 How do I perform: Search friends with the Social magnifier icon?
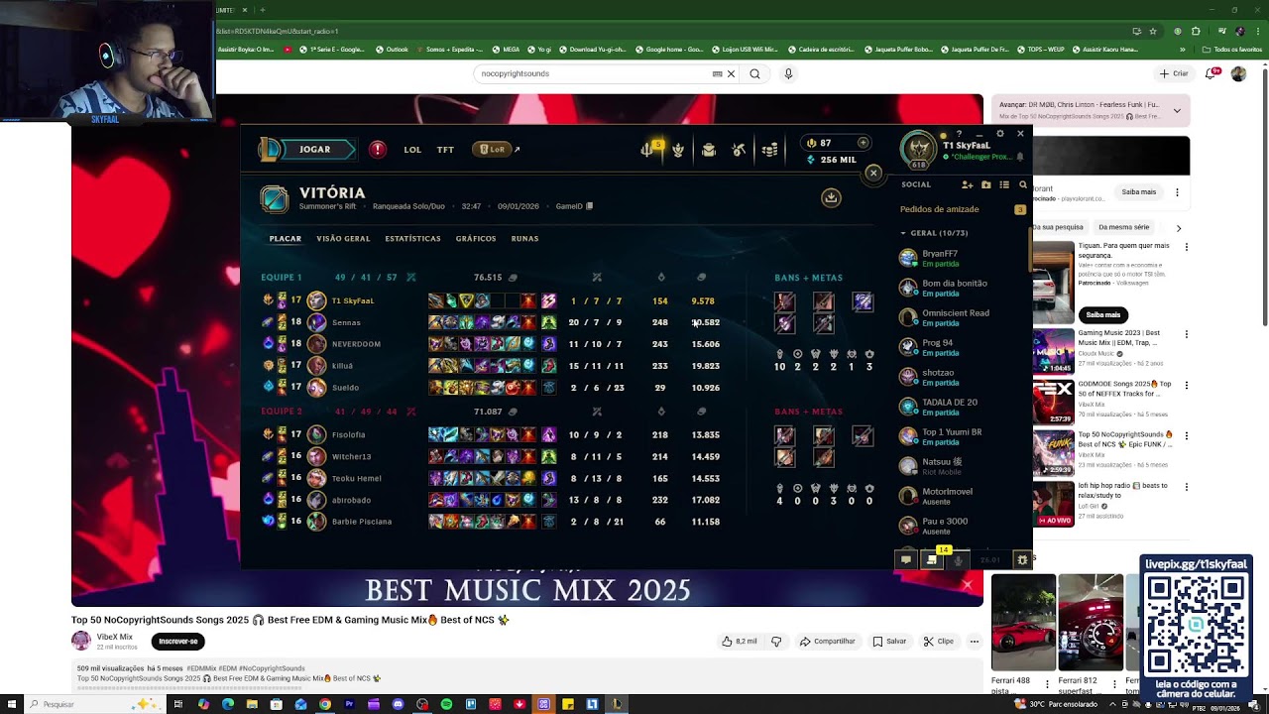click(x=1023, y=184)
